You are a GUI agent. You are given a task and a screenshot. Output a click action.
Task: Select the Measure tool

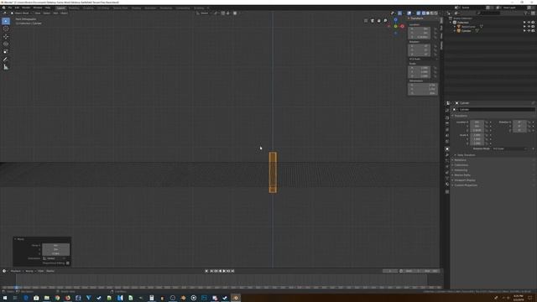[x=6, y=67]
